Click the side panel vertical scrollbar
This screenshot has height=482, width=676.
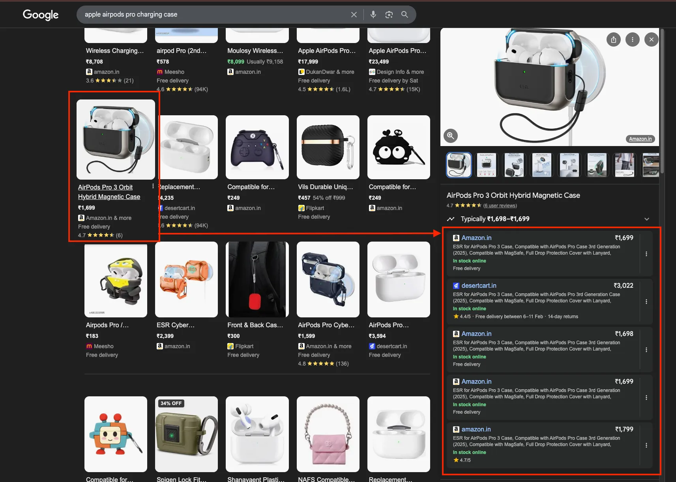[663, 101]
